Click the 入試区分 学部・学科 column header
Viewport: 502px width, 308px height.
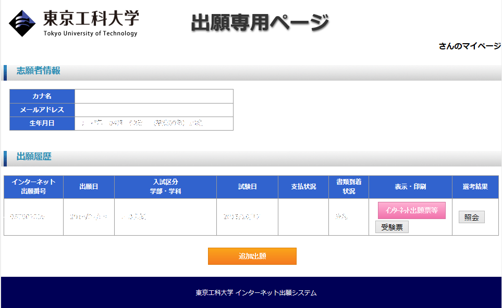pyautogui.click(x=166, y=187)
